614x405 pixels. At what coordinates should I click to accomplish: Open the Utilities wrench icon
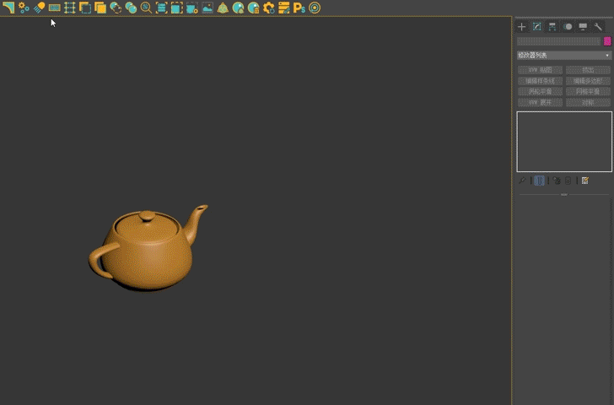[x=598, y=27]
